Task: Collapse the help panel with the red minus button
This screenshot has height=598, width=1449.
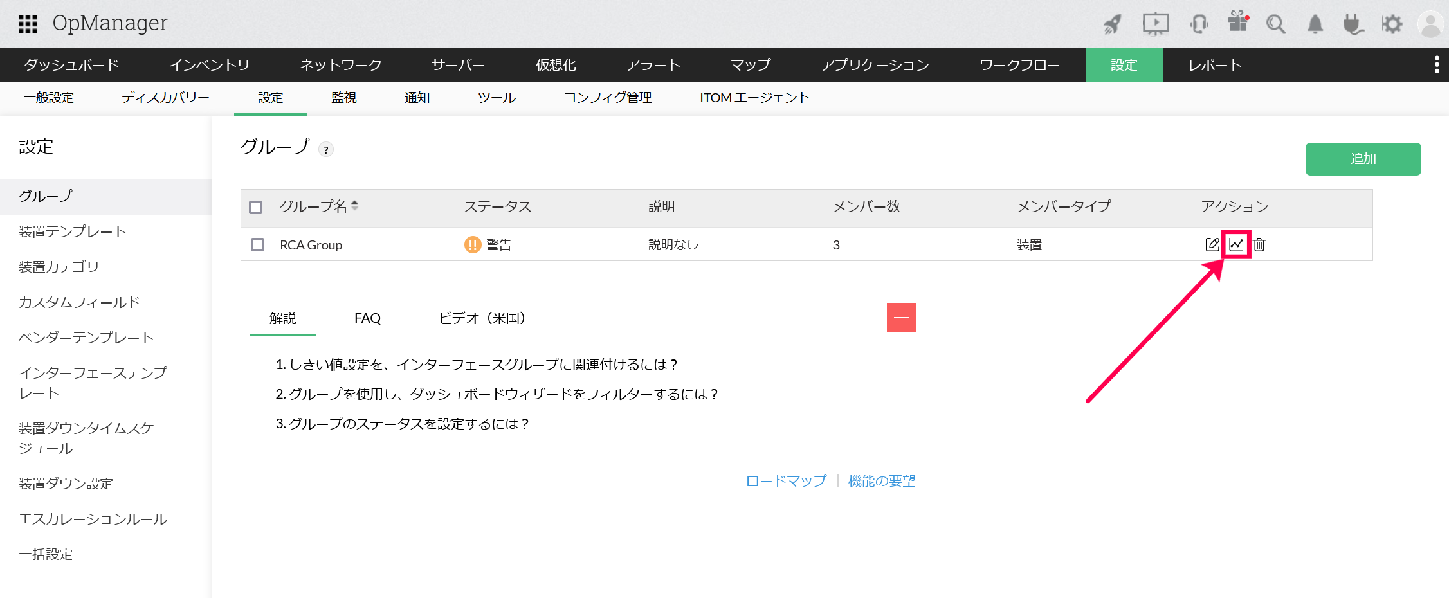Action: 901,318
